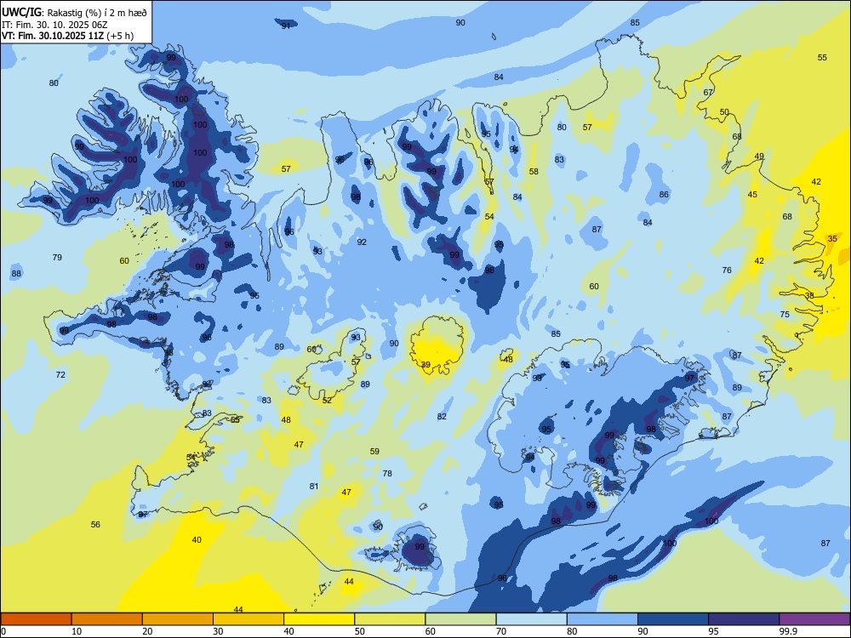Click the medium blue 80–90 legend swatch

coord(602,619)
